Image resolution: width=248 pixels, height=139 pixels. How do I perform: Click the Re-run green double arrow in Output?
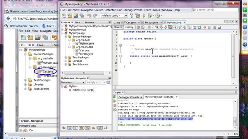[115, 97]
